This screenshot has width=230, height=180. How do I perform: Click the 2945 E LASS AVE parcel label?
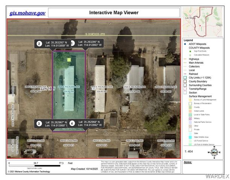135,141
